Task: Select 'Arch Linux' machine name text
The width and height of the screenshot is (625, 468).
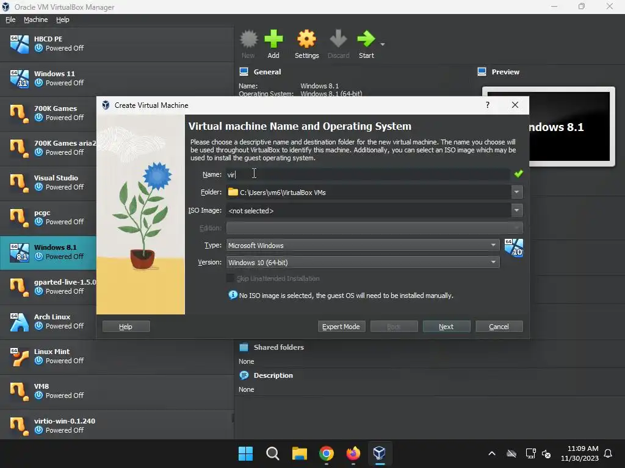Action: tap(52, 317)
